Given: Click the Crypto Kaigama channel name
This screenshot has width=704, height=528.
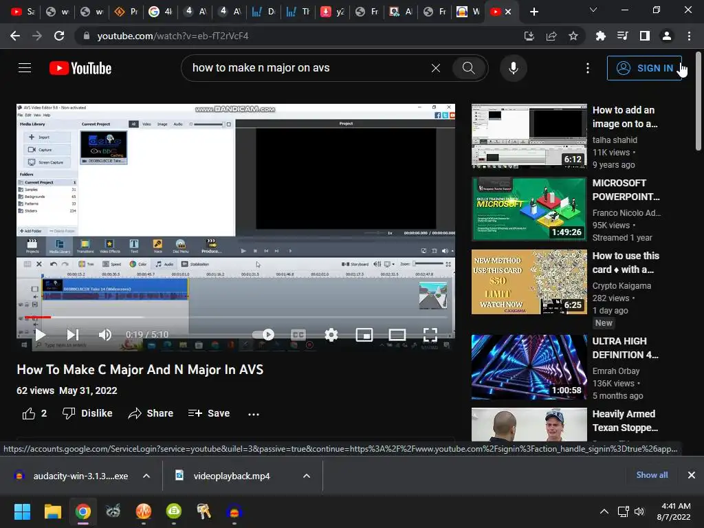Looking at the screenshot, I should [x=621, y=285].
